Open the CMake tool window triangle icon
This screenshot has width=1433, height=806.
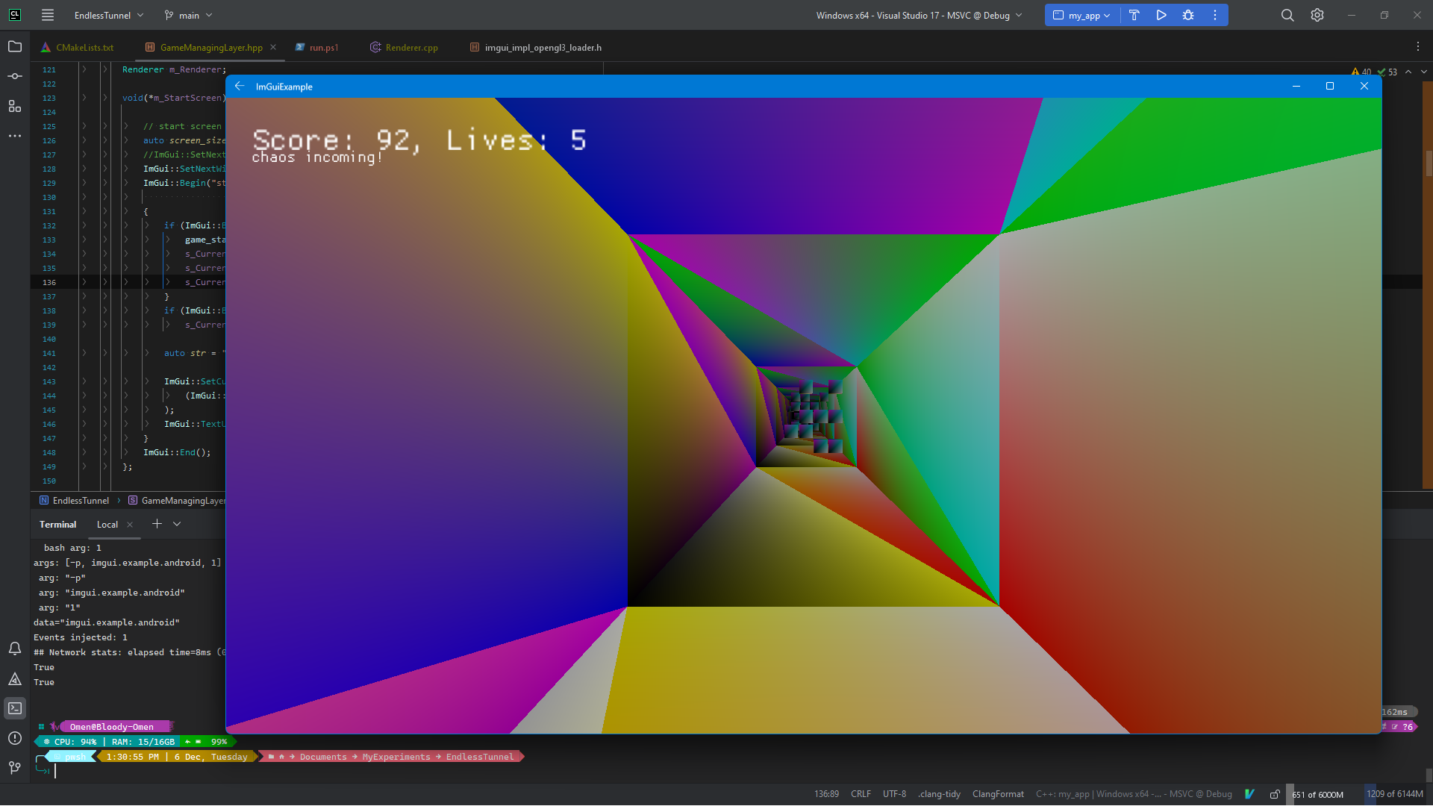pyautogui.click(x=14, y=678)
